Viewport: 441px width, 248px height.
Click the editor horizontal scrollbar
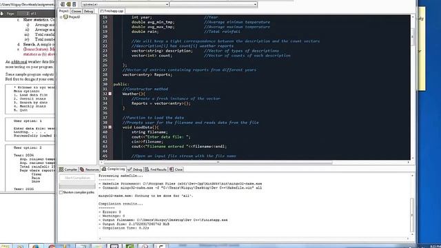[x=218, y=163]
